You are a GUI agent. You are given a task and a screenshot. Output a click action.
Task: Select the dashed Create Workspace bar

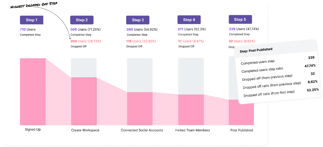pyautogui.click(x=84, y=101)
